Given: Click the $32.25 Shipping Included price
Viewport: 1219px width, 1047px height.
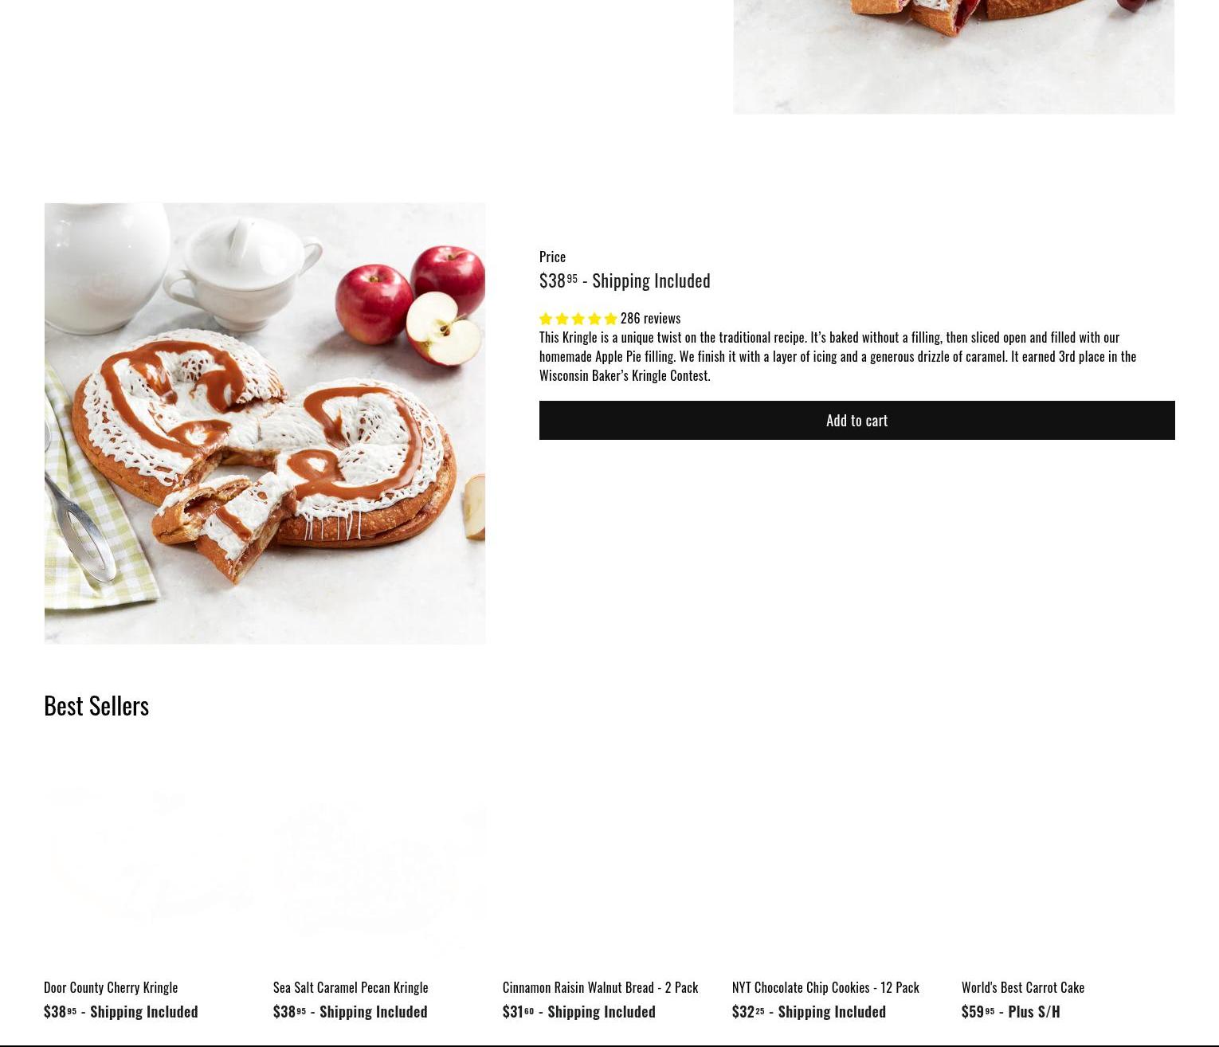Looking at the screenshot, I should coord(809,1011).
